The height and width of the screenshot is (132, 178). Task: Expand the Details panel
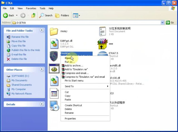(x=42, y=104)
